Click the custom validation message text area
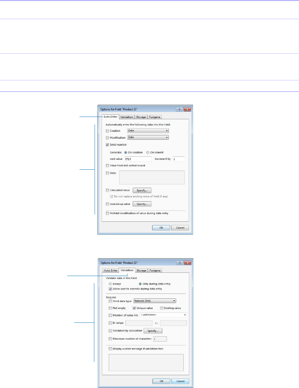Screen dimensions: 299x388 (x=146, y=363)
